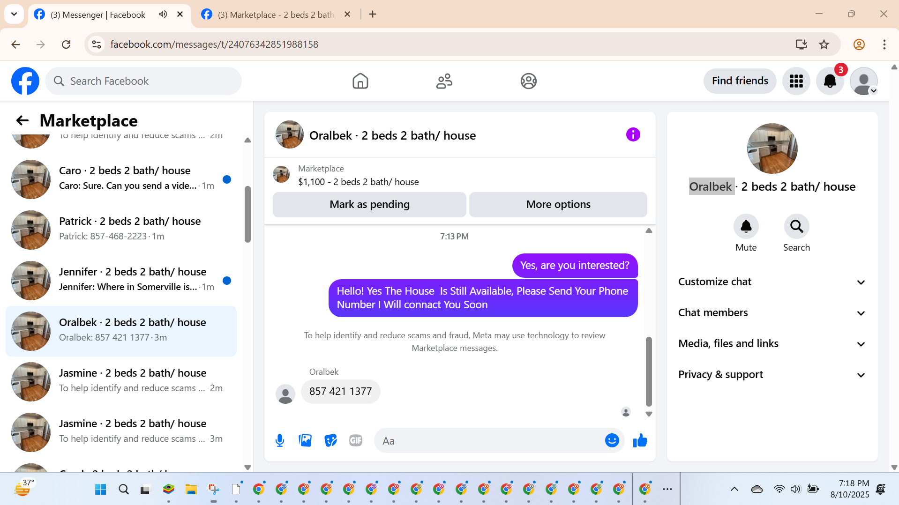899x505 pixels.
Task: Reload the page in browser toolbar
Action: click(x=66, y=45)
